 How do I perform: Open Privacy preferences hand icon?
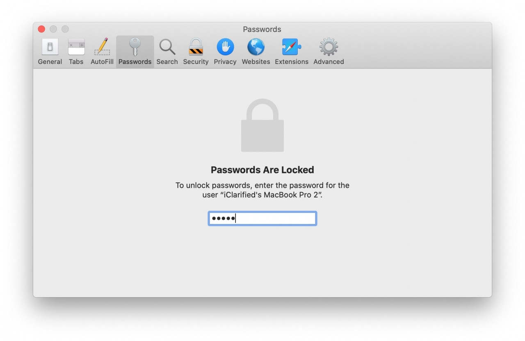225,47
